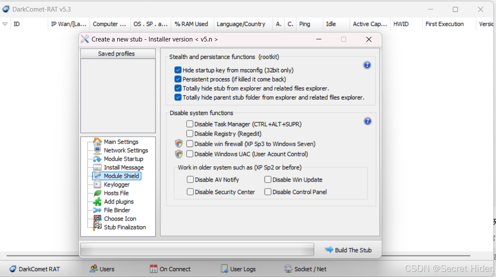Uncheck Hide startup key from msconfig
The height and width of the screenshot is (277, 496).
pyautogui.click(x=178, y=70)
